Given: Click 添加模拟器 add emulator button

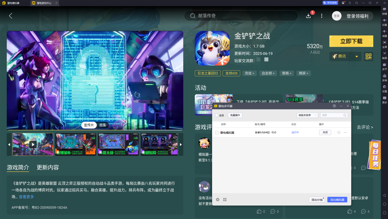Looking at the screenshot, I should 337,200.
